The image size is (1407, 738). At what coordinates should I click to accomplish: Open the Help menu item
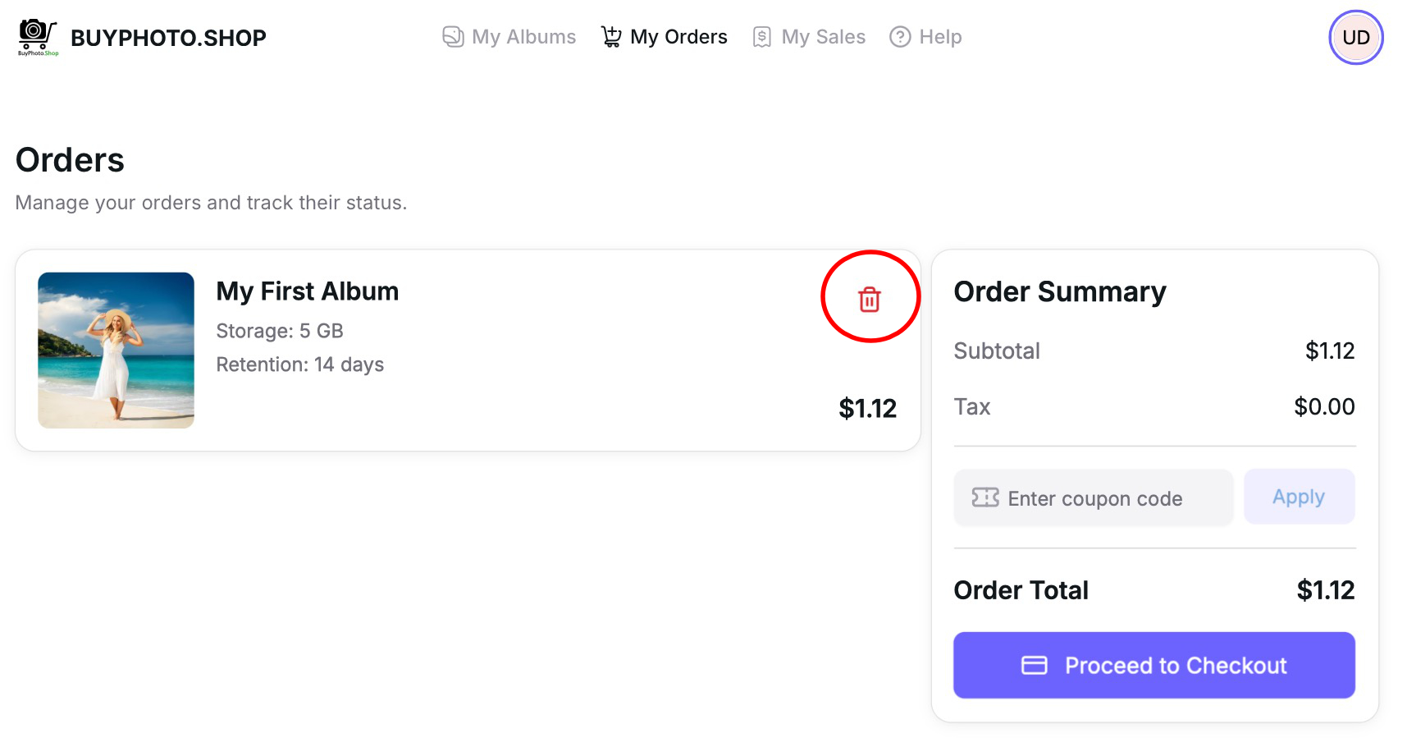(x=940, y=37)
